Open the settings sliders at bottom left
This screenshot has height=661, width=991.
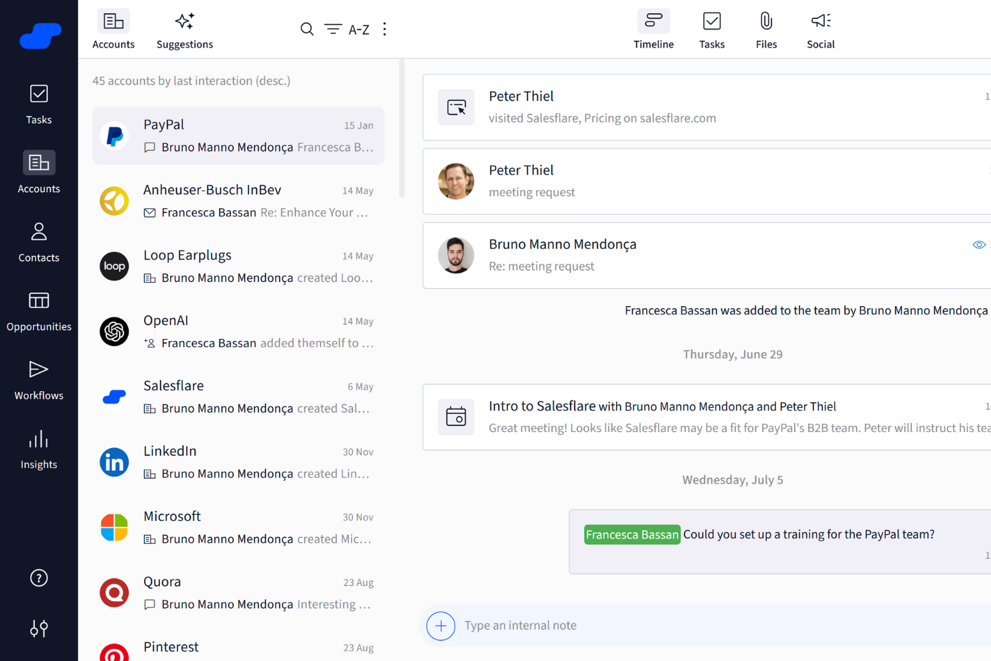point(38,628)
